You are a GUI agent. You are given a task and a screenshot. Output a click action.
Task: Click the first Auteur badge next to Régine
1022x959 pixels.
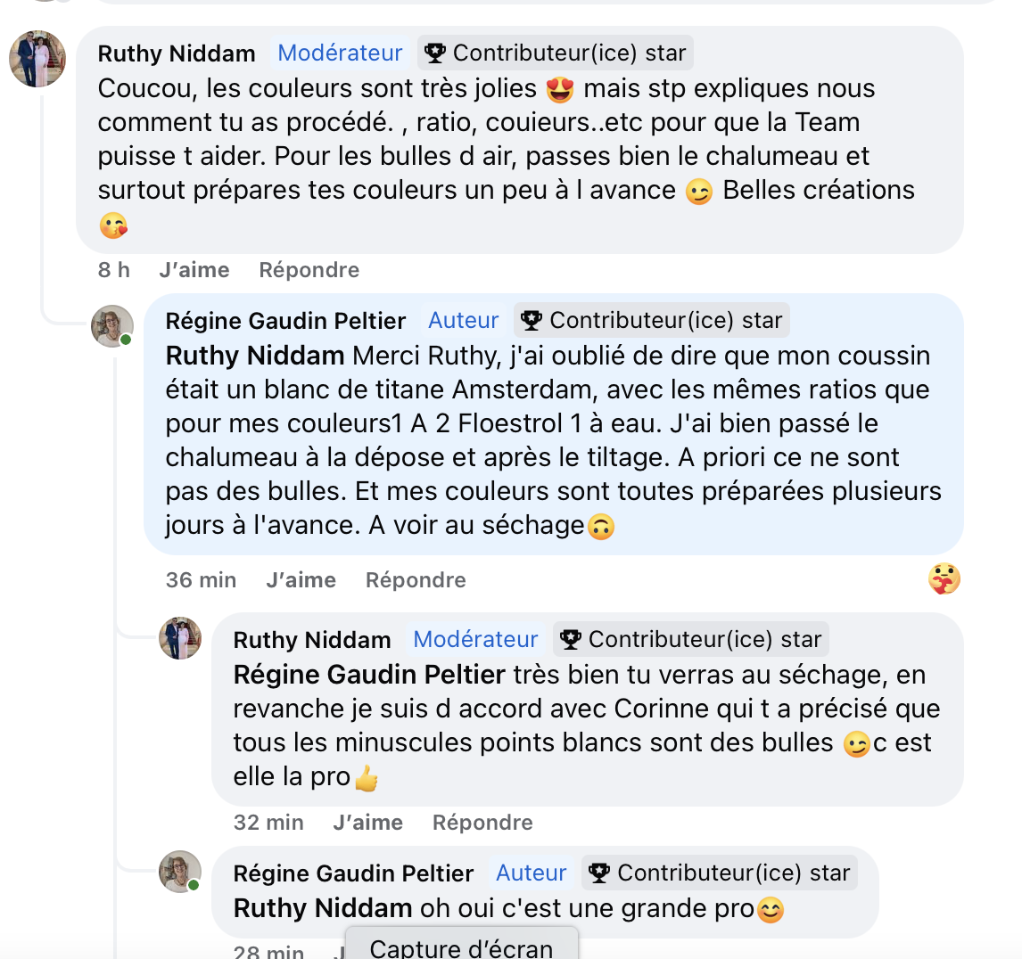click(x=464, y=321)
